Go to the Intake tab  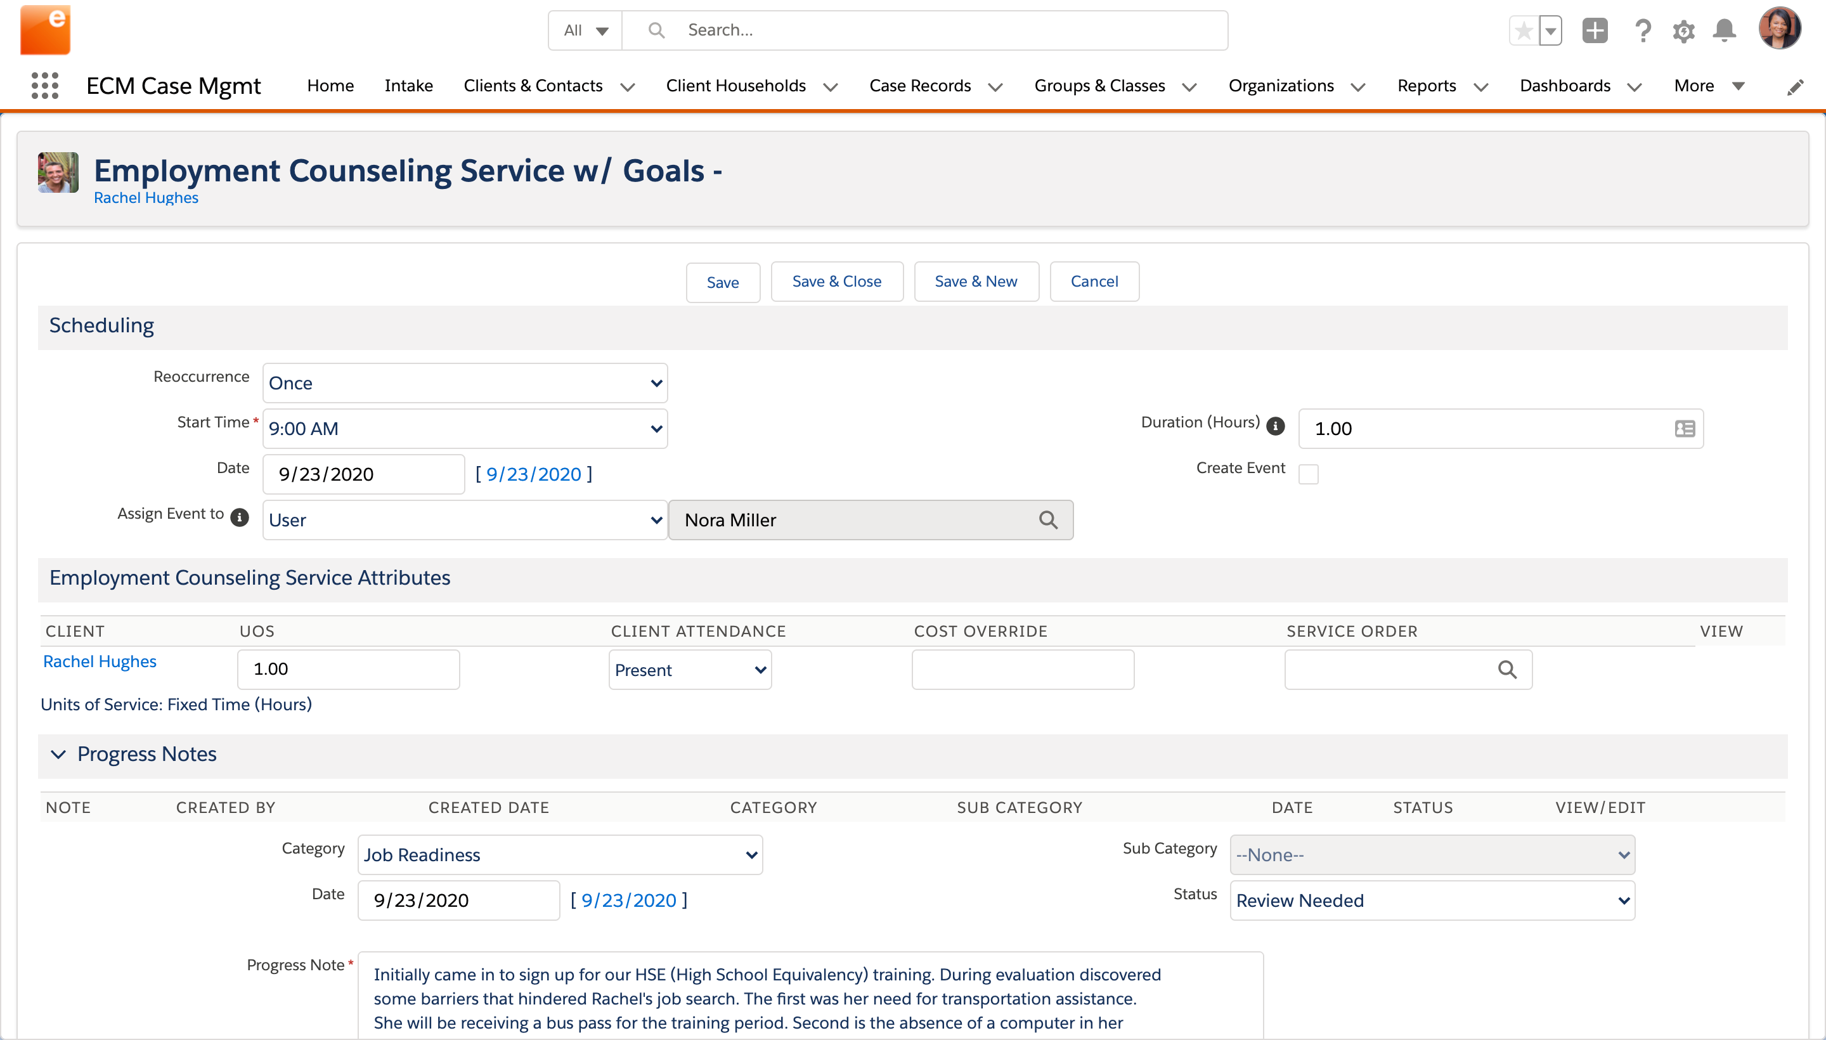pos(408,86)
